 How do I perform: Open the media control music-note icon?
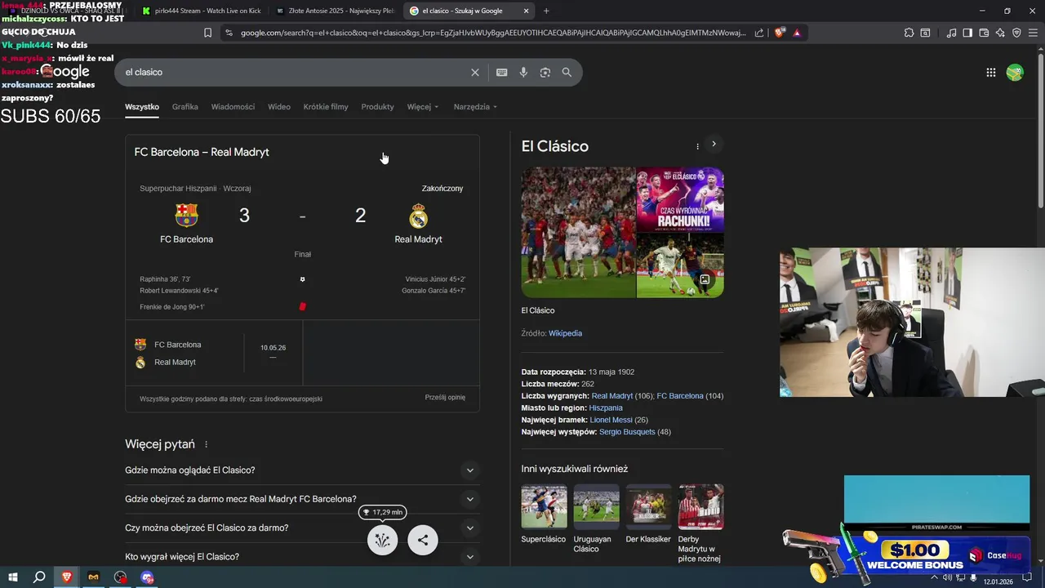(x=952, y=33)
